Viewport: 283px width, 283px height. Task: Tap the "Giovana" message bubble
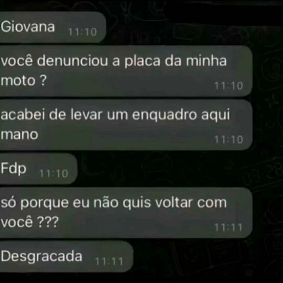(x=53, y=27)
